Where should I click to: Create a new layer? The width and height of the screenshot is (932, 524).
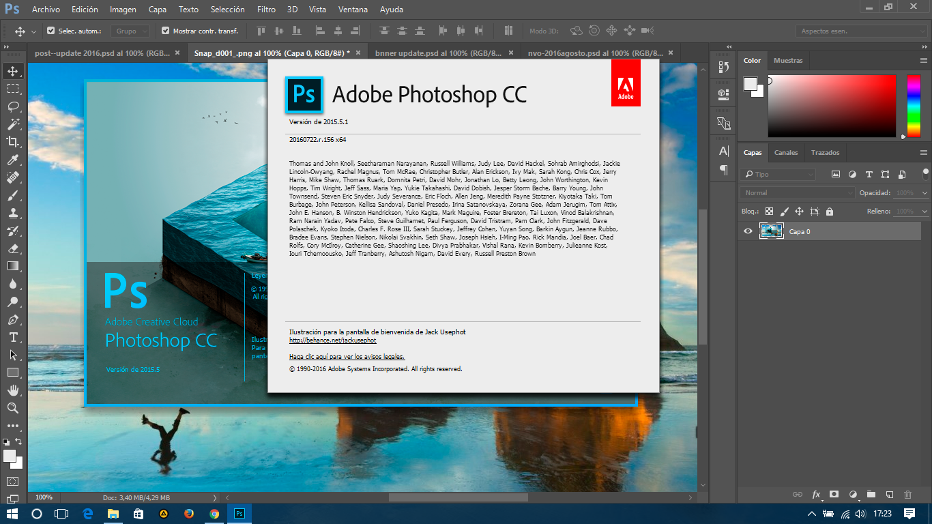[x=889, y=494]
